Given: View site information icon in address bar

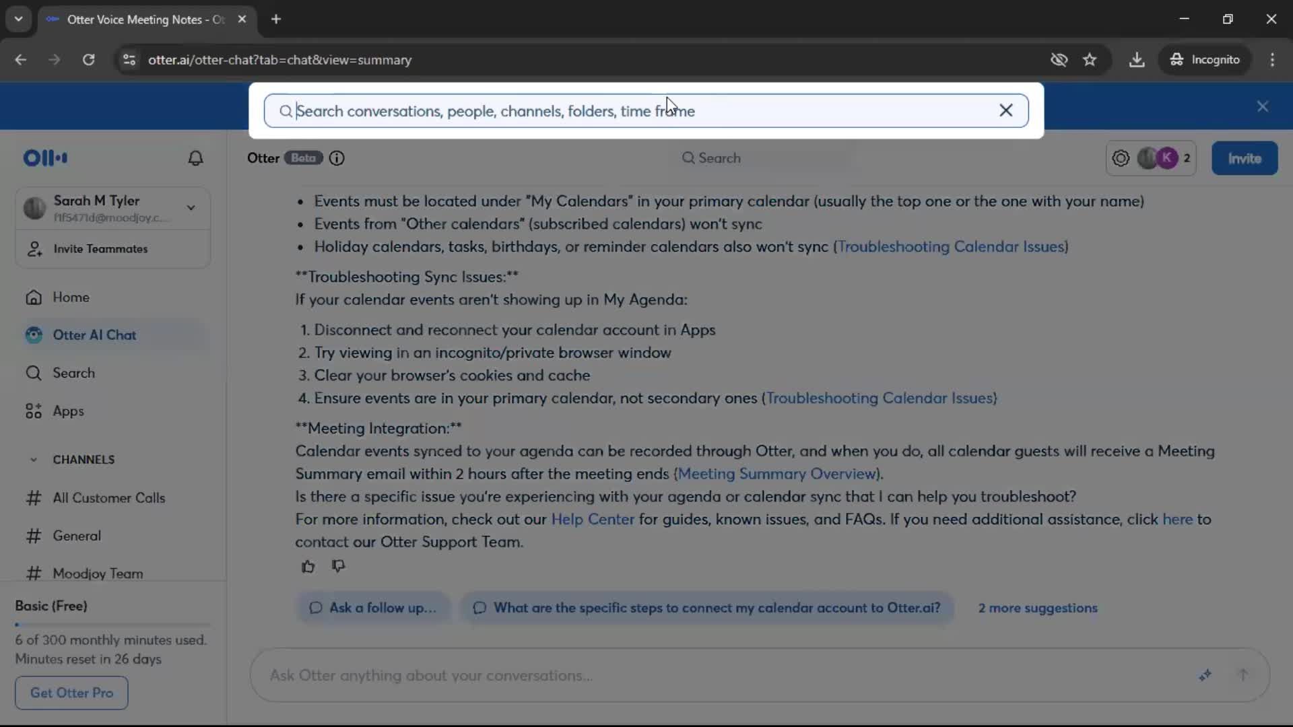Looking at the screenshot, I should coord(129,59).
